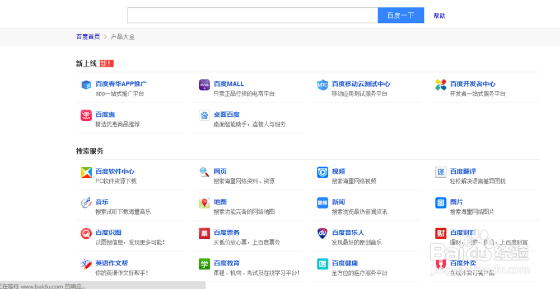Click the text app一站式推广平台

tap(120, 94)
